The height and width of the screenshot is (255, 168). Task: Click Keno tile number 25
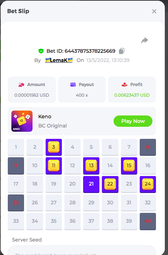[16, 203]
